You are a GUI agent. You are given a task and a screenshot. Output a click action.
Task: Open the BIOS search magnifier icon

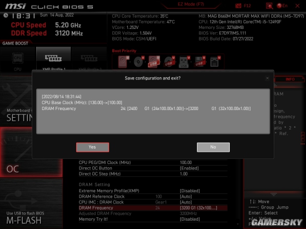[269, 6]
